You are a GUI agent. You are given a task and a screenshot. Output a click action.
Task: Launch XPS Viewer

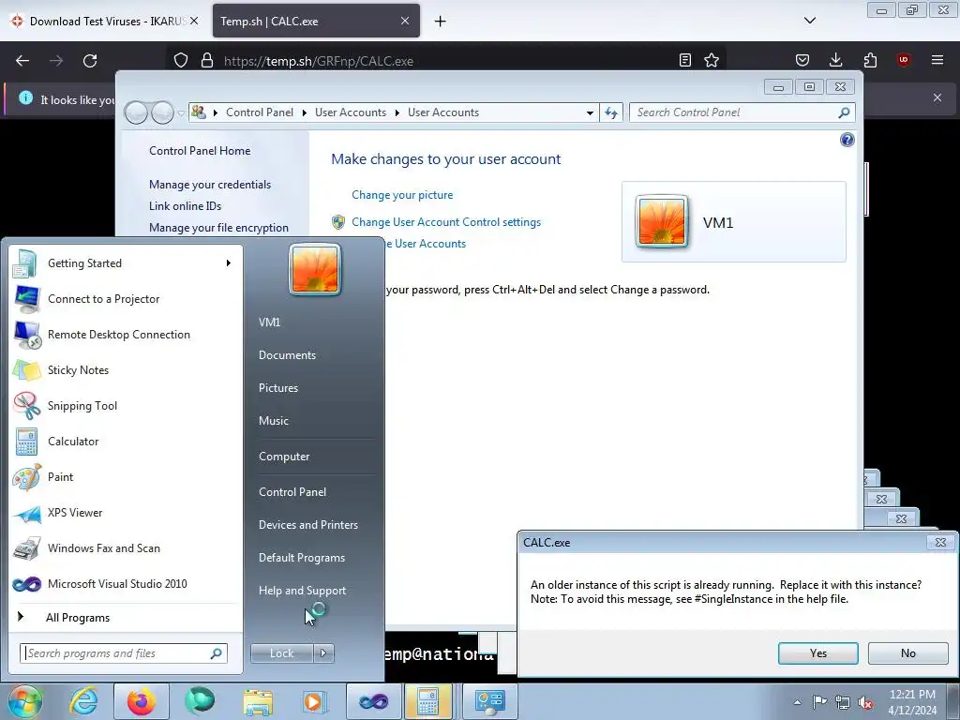pyautogui.click(x=126, y=513)
